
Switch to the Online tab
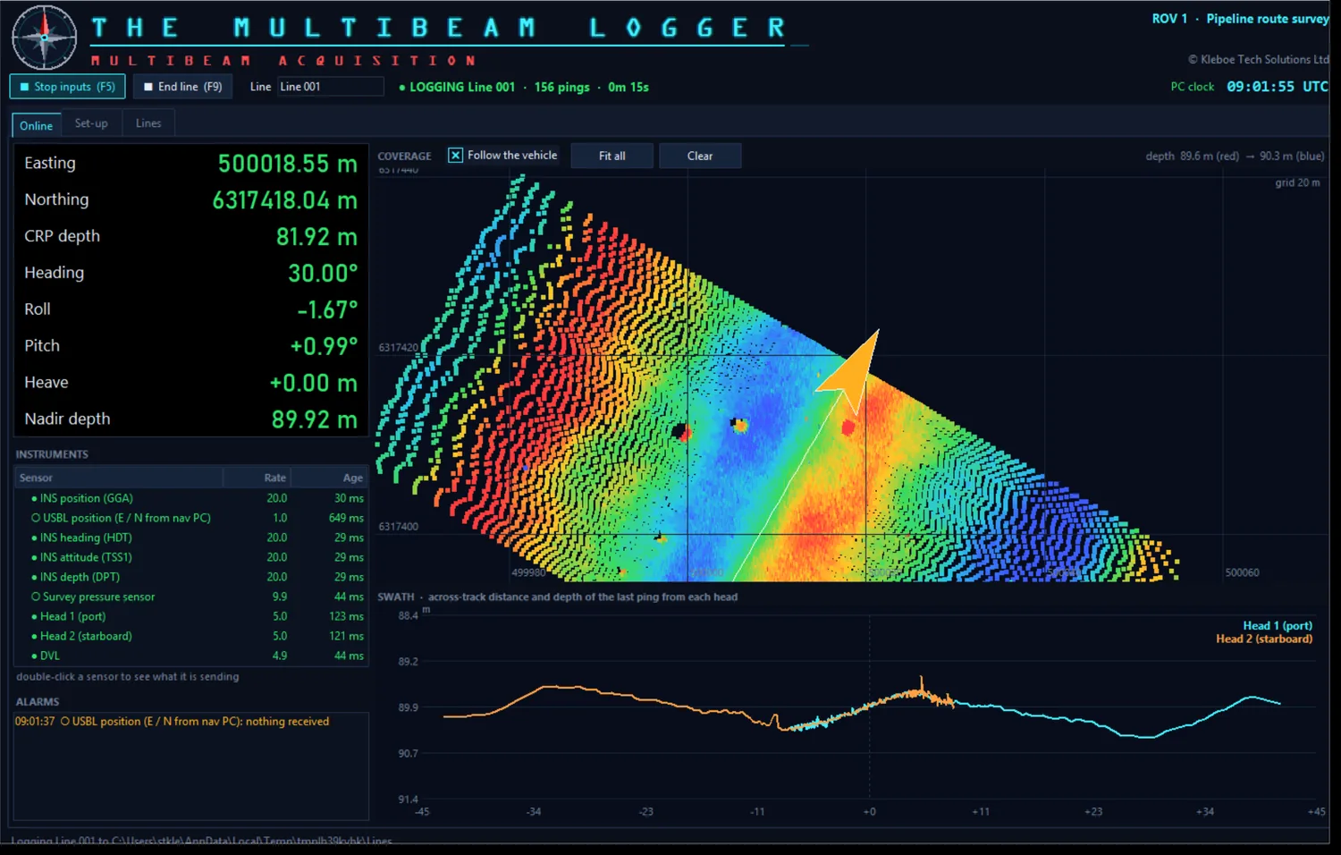coord(37,125)
